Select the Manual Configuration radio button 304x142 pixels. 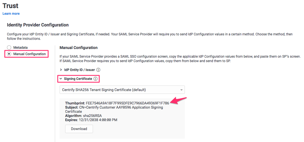coord(9,54)
